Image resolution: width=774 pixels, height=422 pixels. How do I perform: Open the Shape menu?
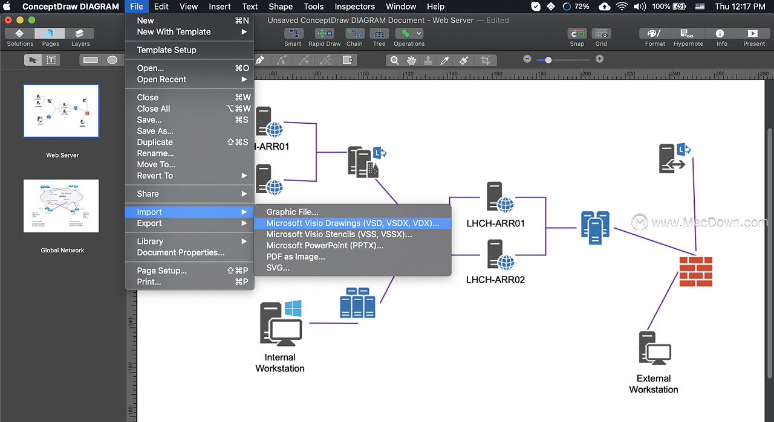[x=281, y=7]
